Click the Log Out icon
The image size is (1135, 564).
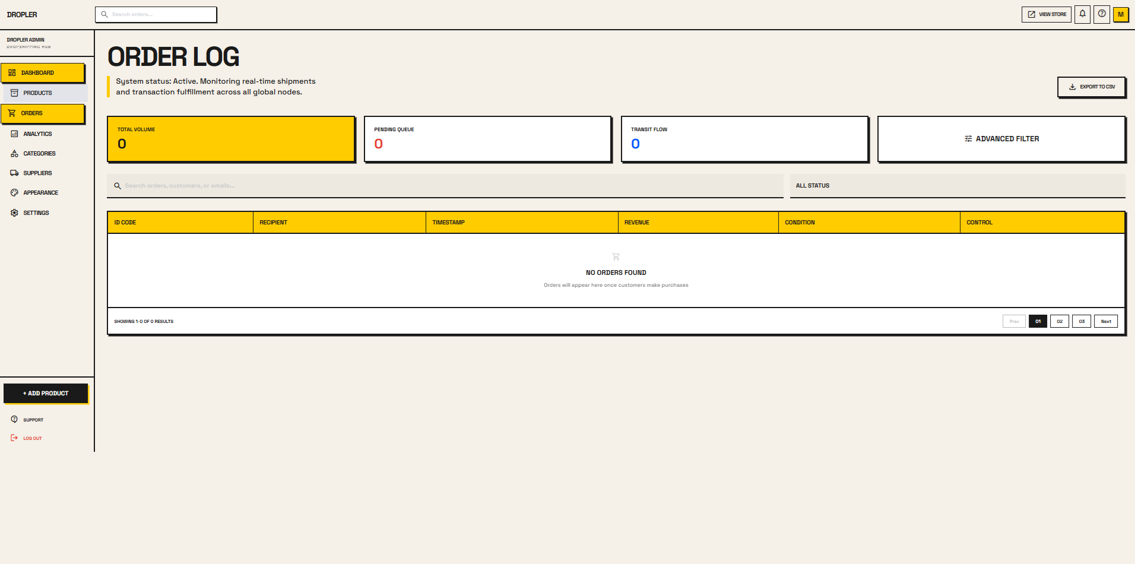[x=14, y=438]
